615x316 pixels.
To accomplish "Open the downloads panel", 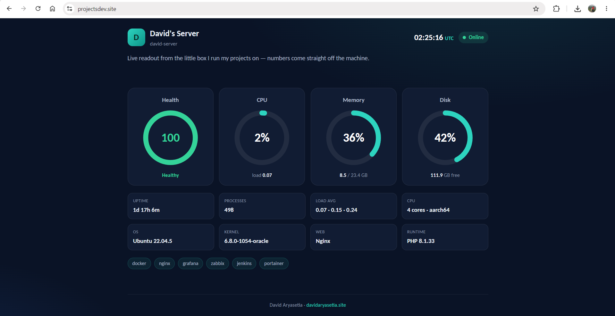I will tap(577, 9).
